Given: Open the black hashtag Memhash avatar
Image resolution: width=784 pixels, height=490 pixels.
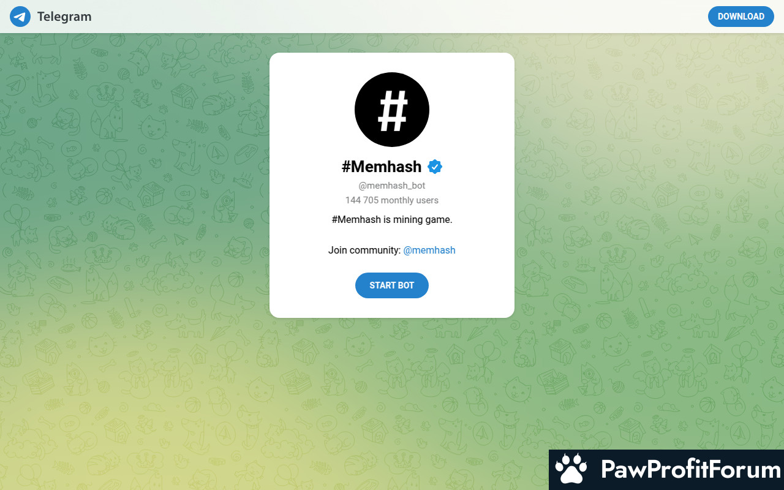Looking at the screenshot, I should [x=392, y=110].
